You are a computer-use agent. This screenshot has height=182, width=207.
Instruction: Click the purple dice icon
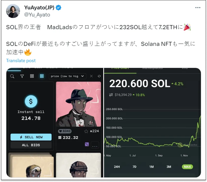click(87, 144)
